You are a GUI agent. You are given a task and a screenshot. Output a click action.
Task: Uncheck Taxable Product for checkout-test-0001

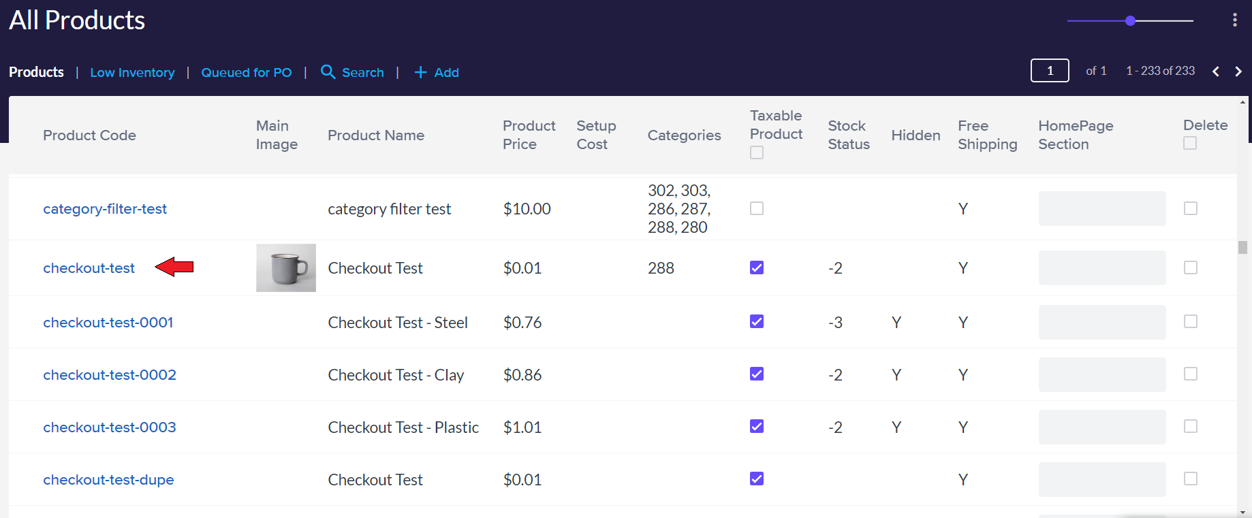coord(757,321)
